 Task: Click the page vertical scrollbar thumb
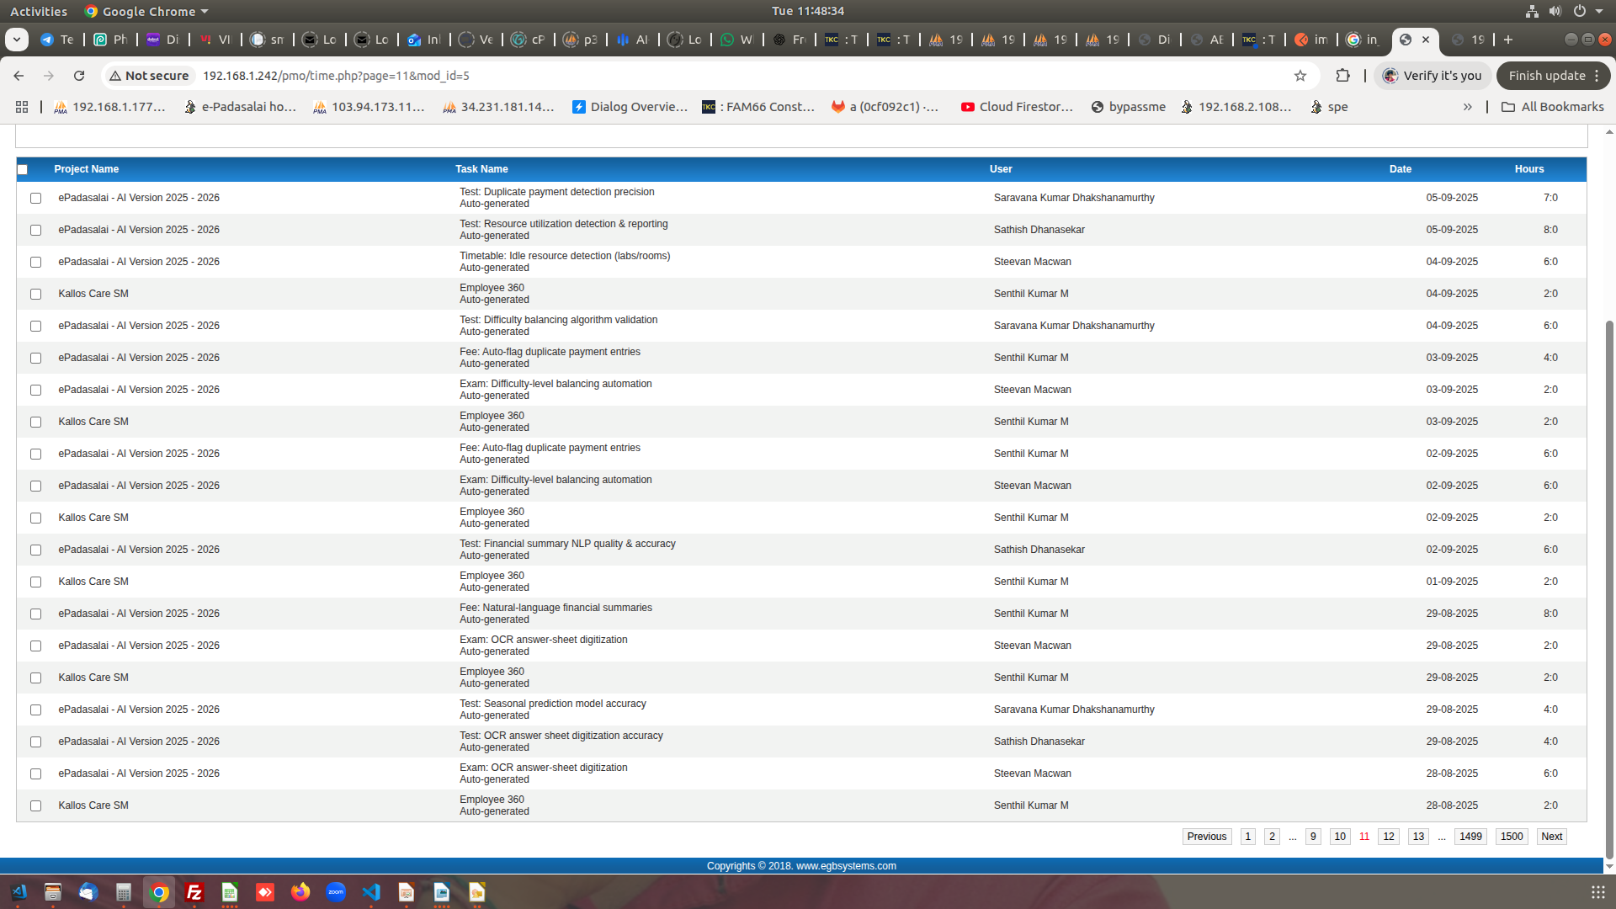(1609, 589)
